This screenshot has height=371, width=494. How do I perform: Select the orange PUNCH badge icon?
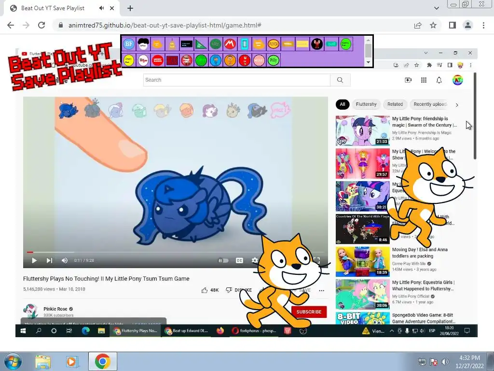click(274, 44)
